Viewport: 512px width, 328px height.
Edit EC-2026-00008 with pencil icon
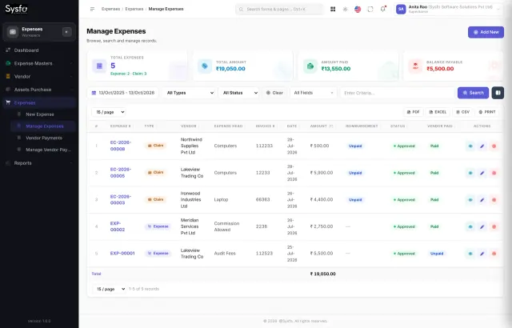coord(482,146)
